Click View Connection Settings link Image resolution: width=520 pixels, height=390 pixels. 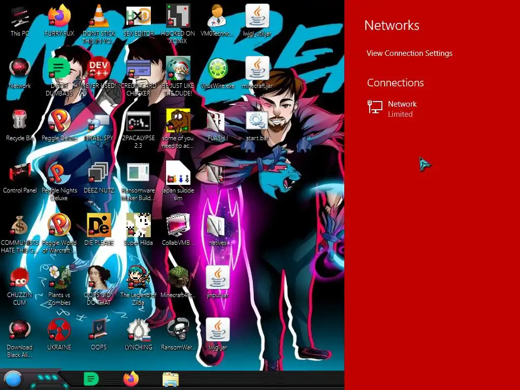click(x=409, y=53)
